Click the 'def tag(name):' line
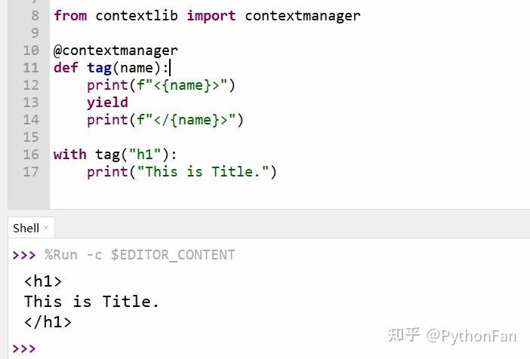The image size is (530, 359). tap(111, 68)
